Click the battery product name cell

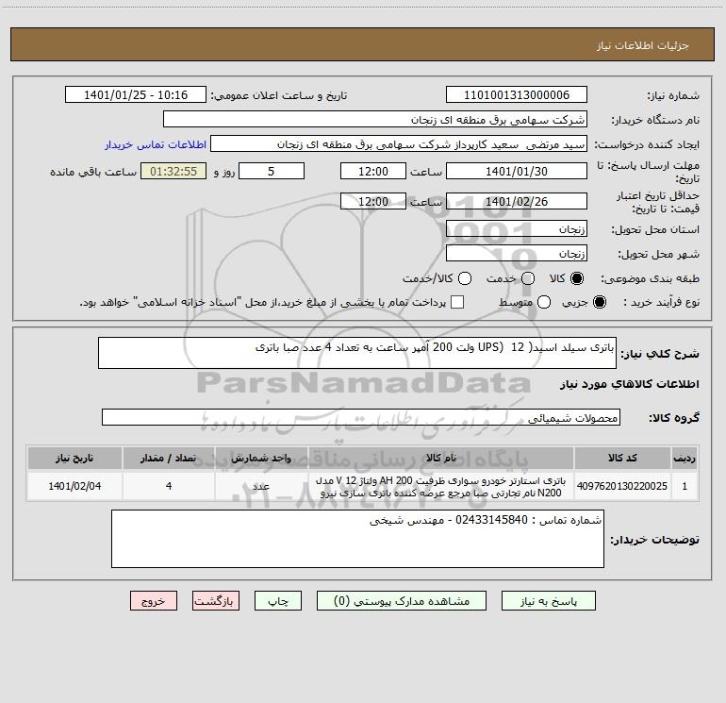pyautogui.click(x=441, y=486)
